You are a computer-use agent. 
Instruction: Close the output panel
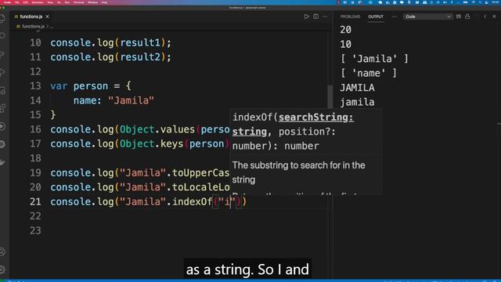coord(494,16)
